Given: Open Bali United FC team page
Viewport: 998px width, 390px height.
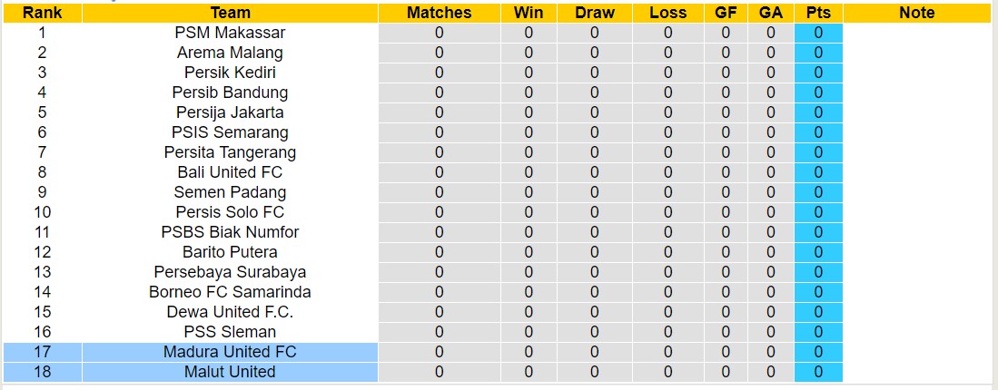Looking at the screenshot, I should click(x=230, y=172).
